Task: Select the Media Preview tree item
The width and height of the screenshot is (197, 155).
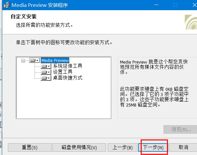Action: tap(55, 60)
